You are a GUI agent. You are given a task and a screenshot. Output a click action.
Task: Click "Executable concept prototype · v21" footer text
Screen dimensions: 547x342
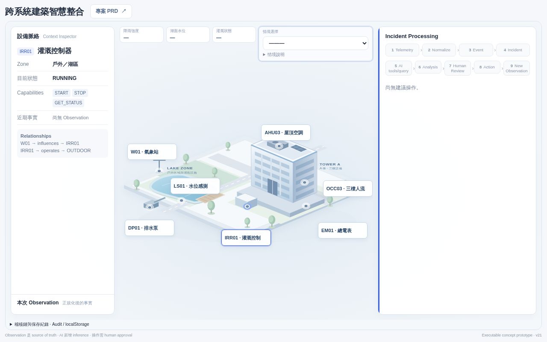click(x=512, y=335)
